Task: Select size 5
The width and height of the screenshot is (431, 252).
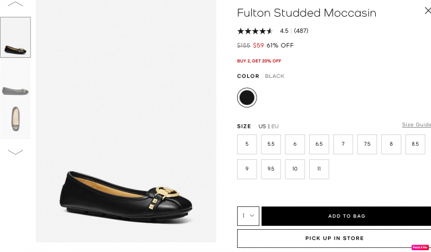Action: click(x=247, y=144)
